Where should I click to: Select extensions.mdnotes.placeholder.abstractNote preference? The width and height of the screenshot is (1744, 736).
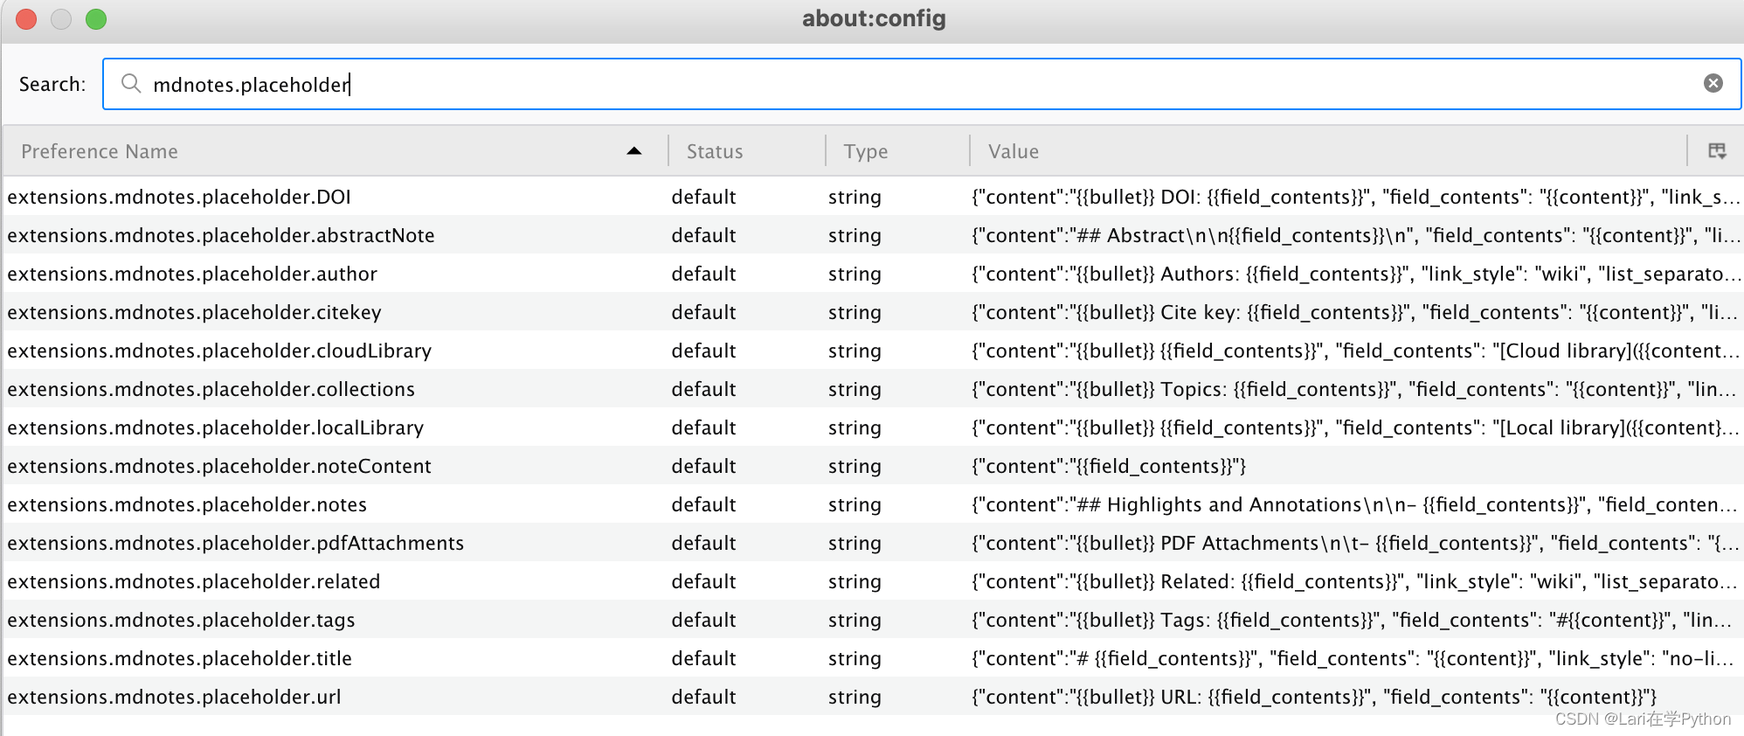[221, 235]
